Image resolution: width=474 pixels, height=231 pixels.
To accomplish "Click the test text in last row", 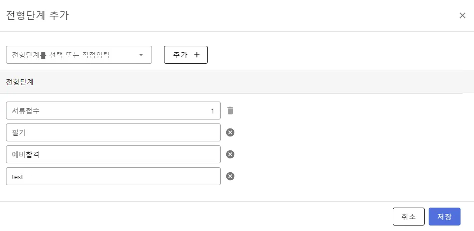I will tap(18, 177).
